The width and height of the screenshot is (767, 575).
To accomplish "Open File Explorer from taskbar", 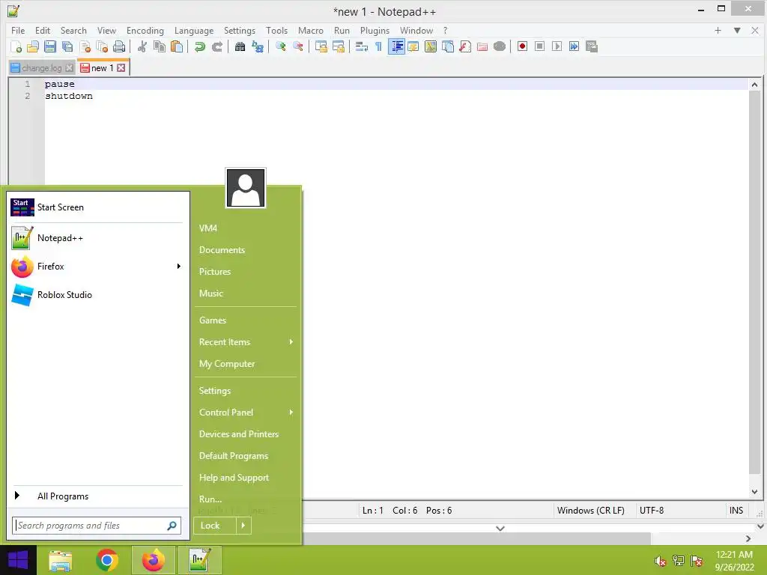I will [x=60, y=560].
